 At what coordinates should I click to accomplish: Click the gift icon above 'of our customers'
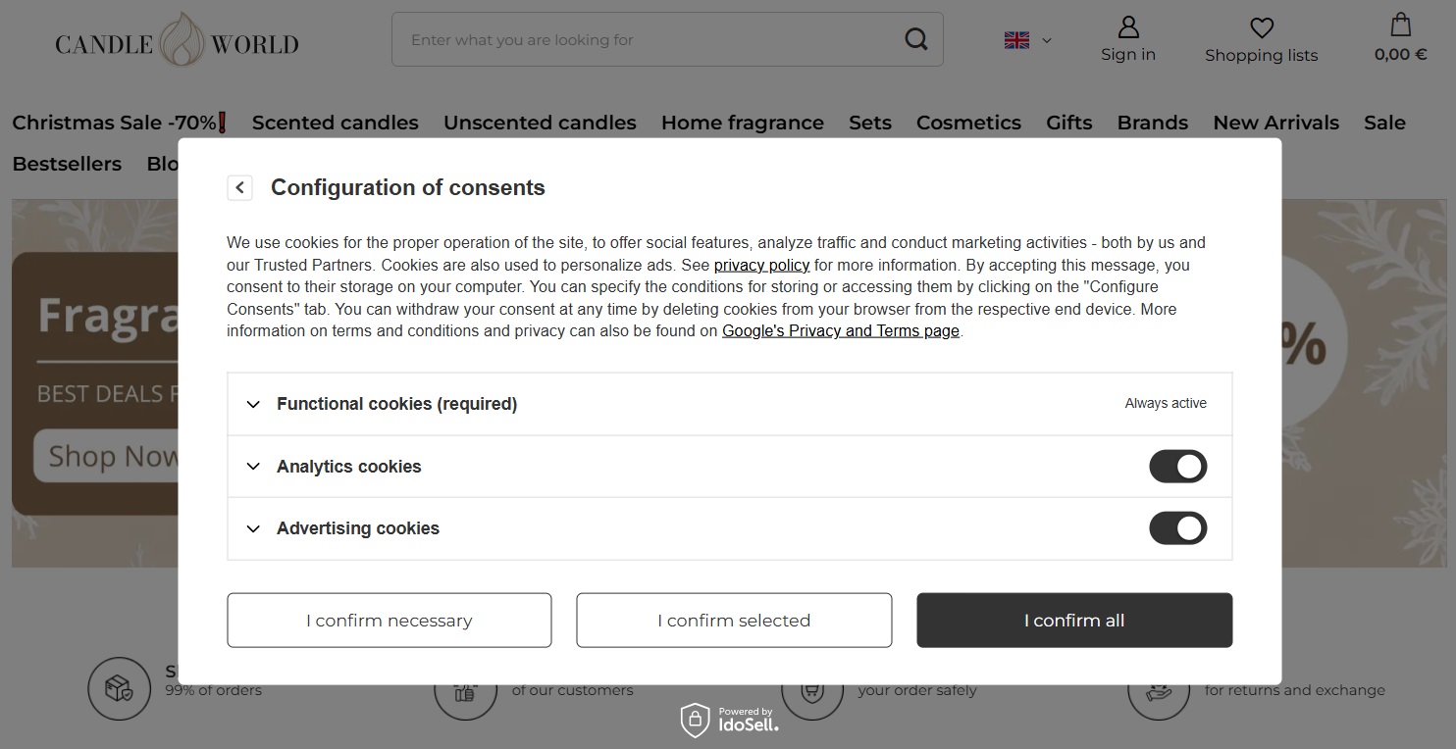(465, 687)
